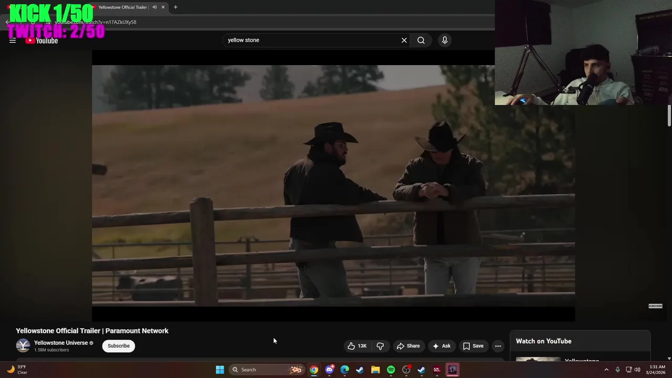Mute the Yellowstone tab audio icon
Screen dimensions: 672x378
click(x=154, y=7)
